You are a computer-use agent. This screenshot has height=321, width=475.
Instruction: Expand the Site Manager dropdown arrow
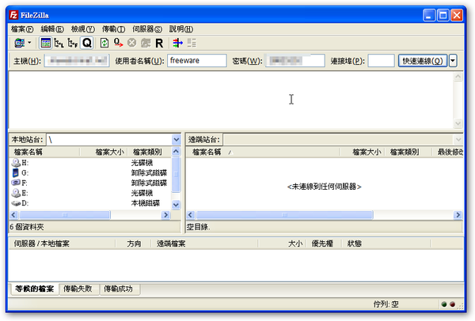29,43
